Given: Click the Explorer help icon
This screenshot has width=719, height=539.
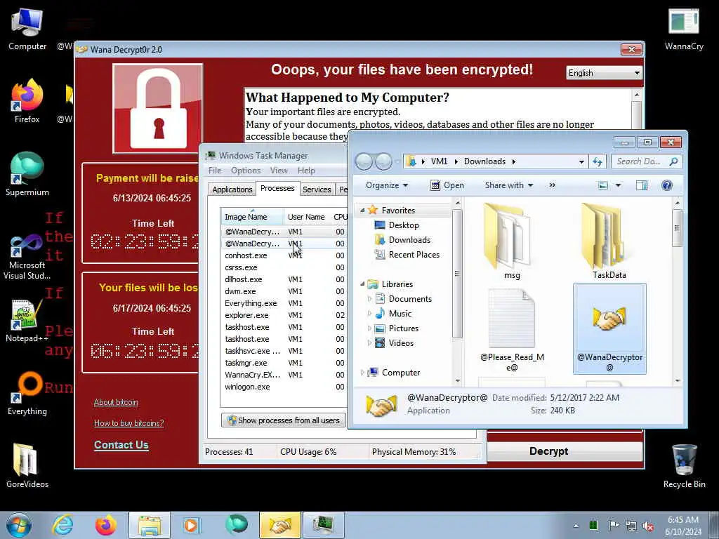Looking at the screenshot, I should point(667,185).
